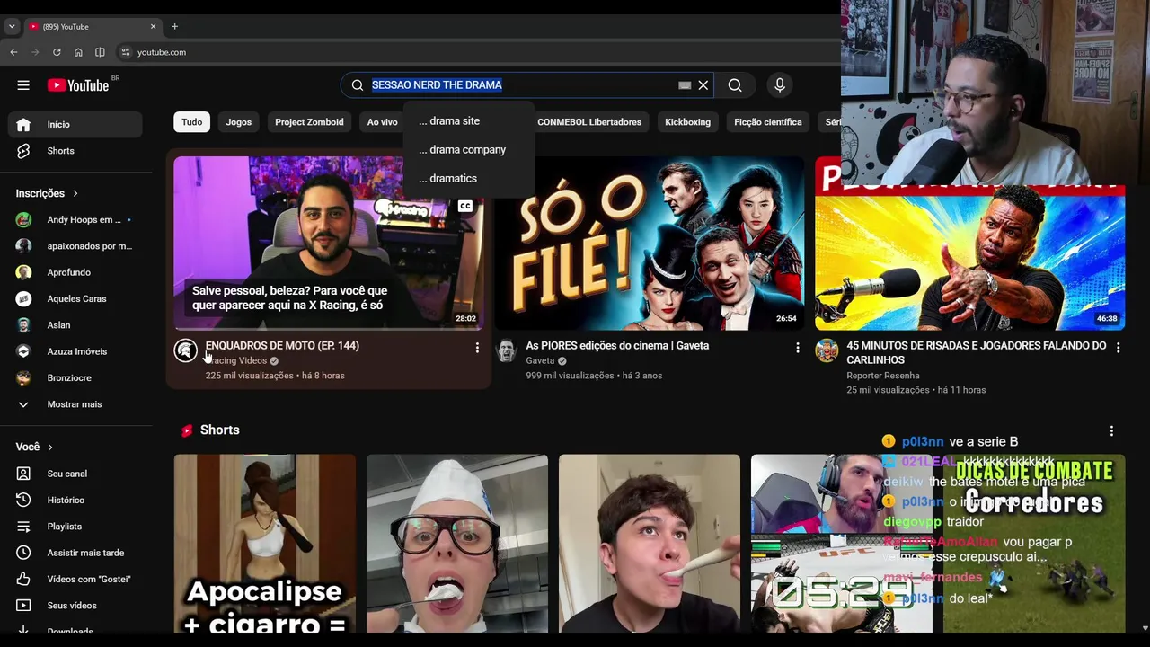Open the Playlists sidebar icon
Screen dimensions: 1150x647
click(23, 527)
